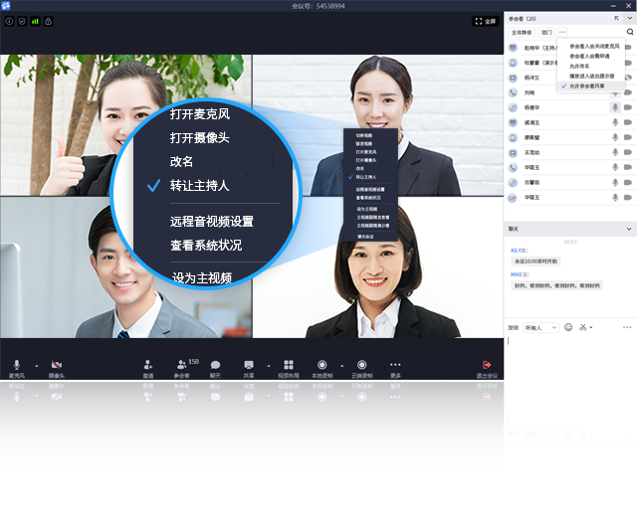Start screen sharing with 共享 icon

tap(249, 368)
